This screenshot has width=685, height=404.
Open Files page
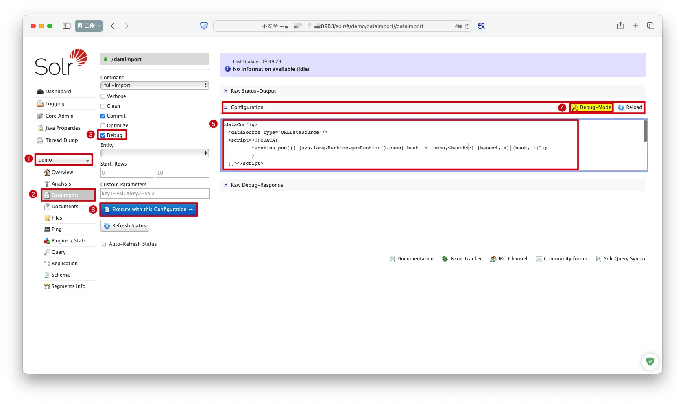point(57,218)
